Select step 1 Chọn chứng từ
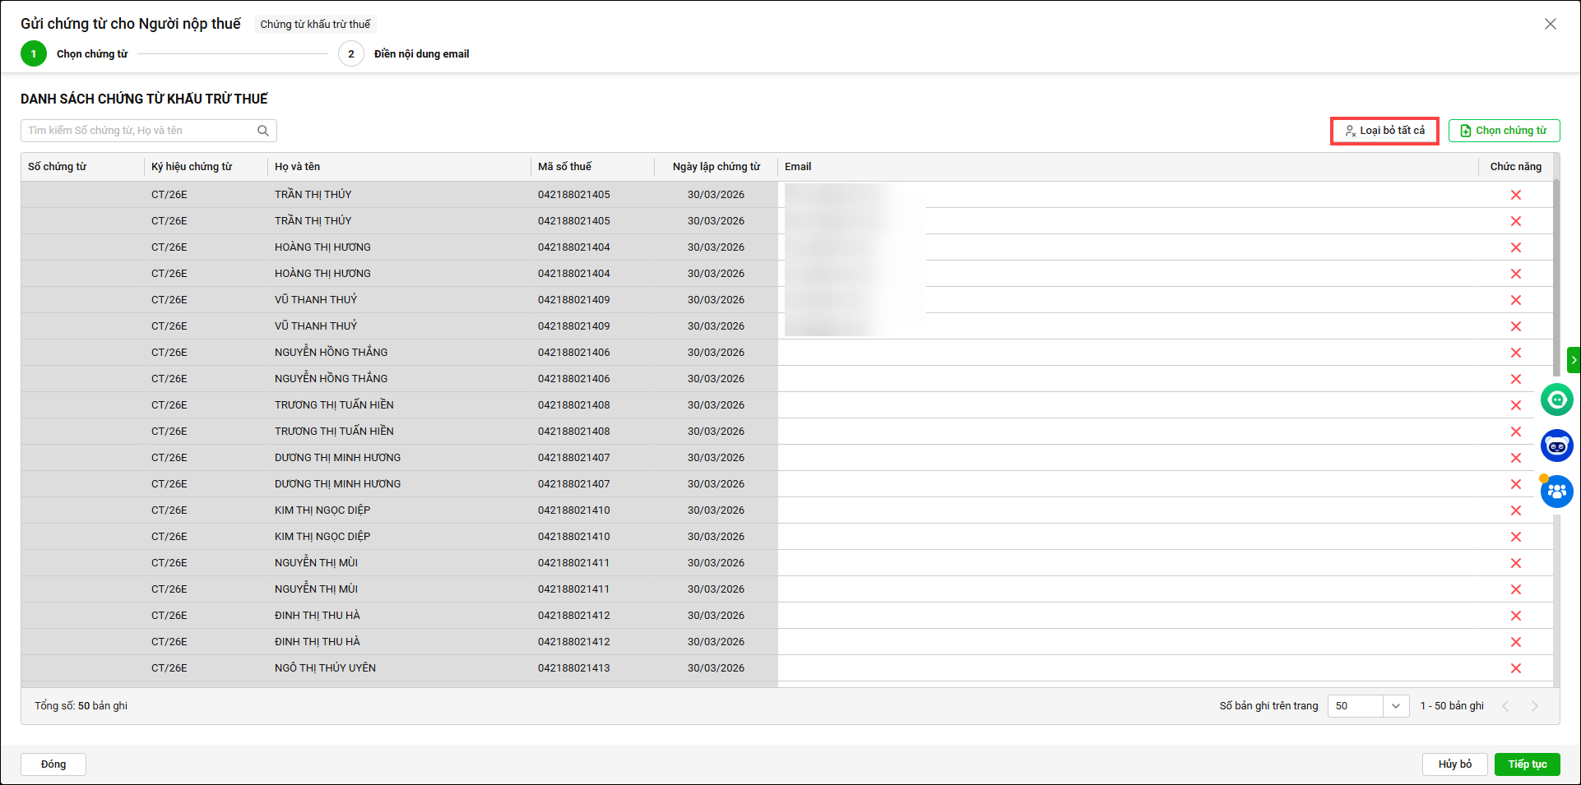Image resolution: width=1581 pixels, height=785 pixels. point(34,54)
